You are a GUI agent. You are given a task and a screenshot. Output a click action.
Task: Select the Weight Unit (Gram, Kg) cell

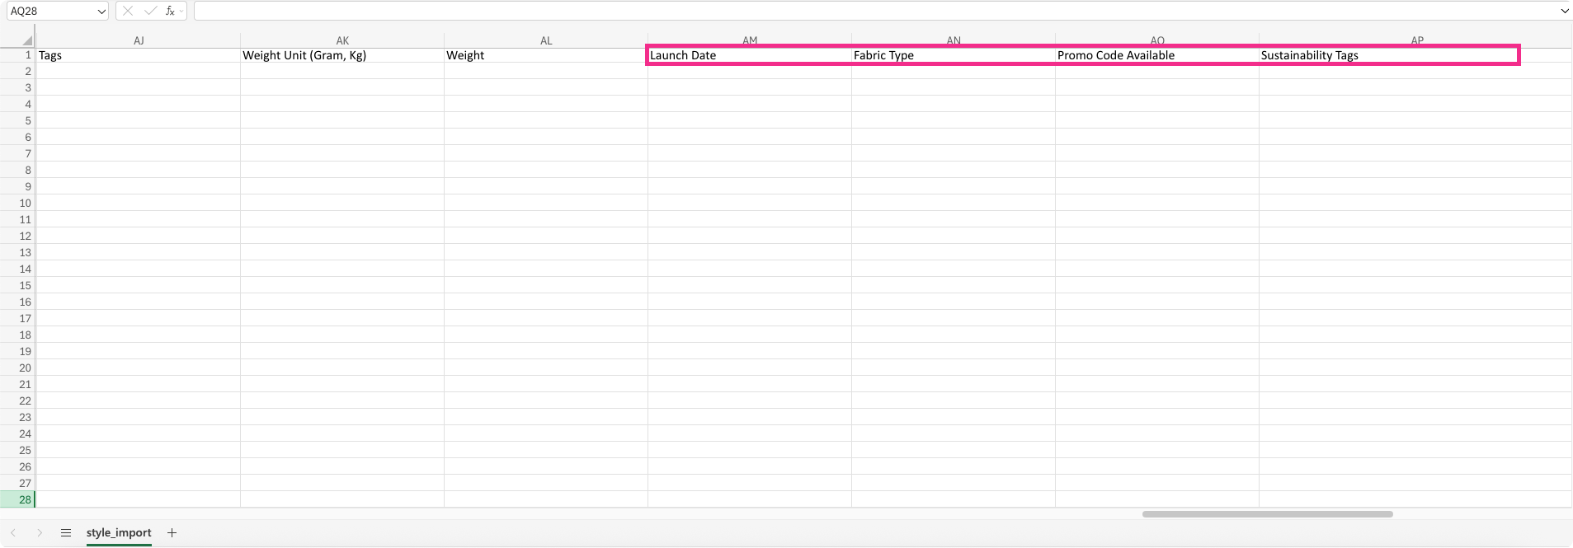(x=341, y=55)
